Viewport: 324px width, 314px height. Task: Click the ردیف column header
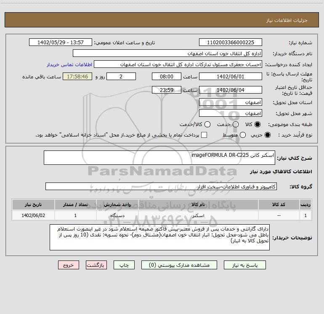[305, 204]
